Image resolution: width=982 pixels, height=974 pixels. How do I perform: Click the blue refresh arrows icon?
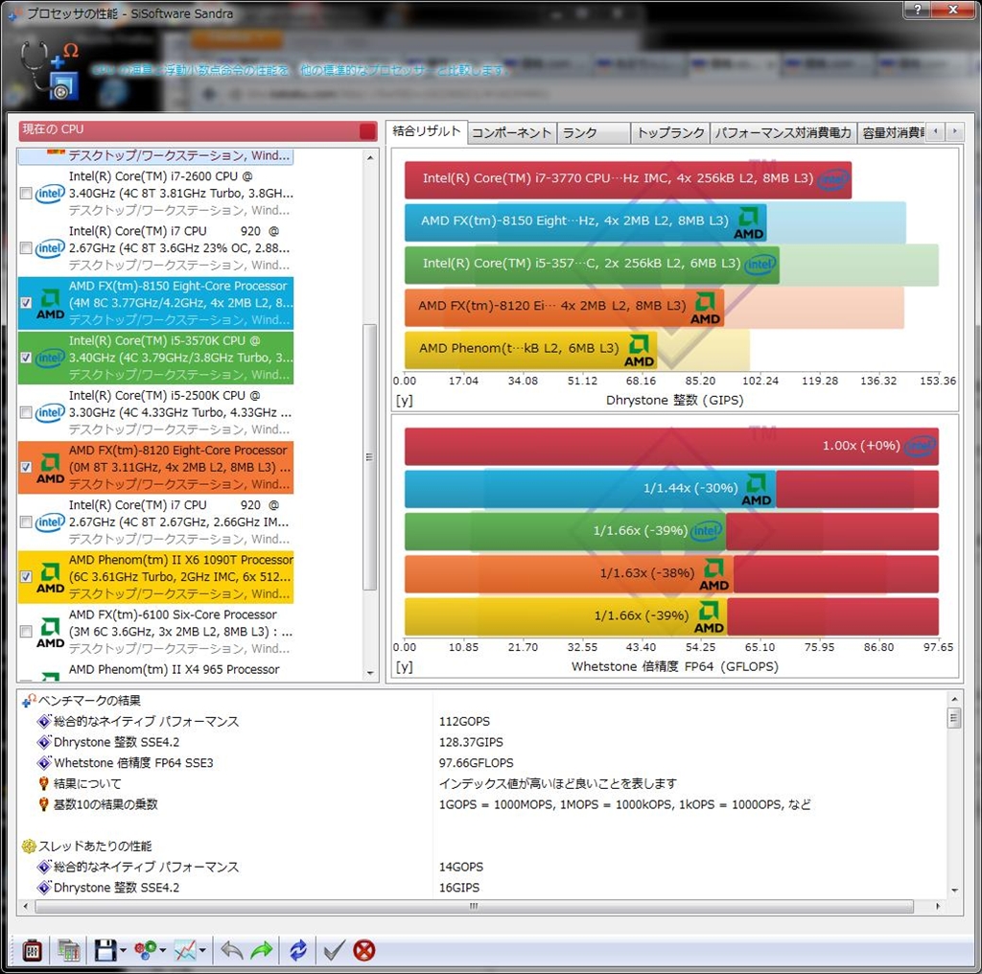[298, 951]
